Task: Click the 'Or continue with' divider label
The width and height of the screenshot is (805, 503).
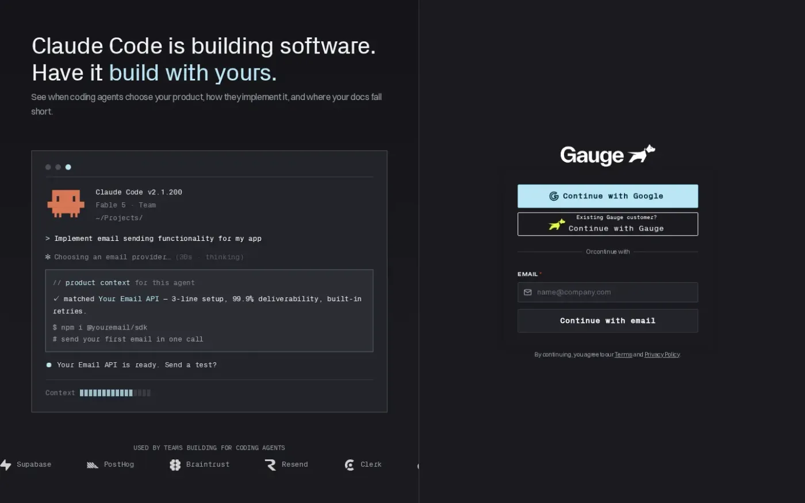Action: tap(608, 252)
